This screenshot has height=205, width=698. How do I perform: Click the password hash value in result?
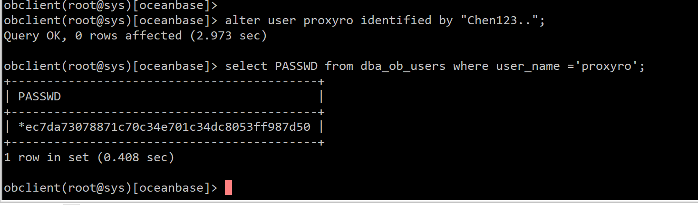[x=164, y=127]
